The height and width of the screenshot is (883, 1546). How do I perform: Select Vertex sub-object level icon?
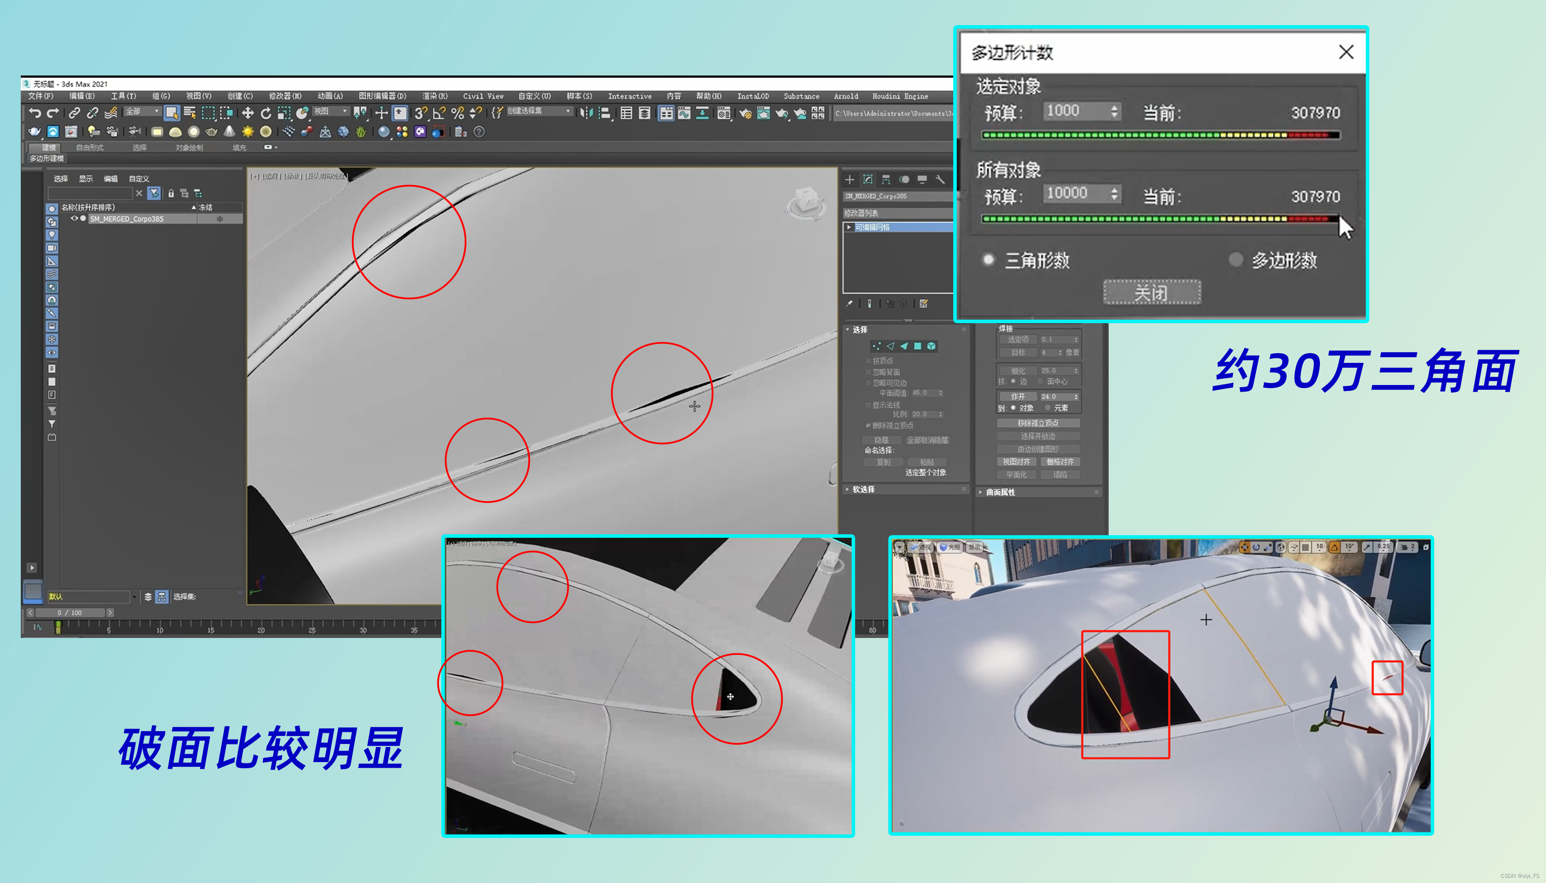pos(876,346)
